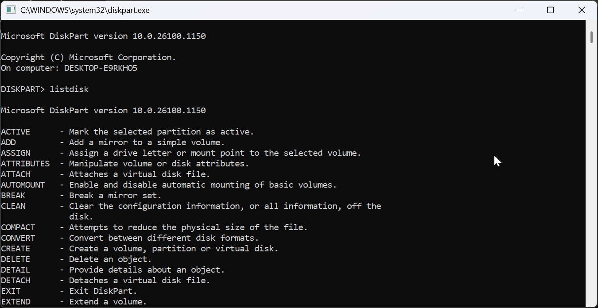Click the ASSIGN command in help list

click(x=16, y=153)
